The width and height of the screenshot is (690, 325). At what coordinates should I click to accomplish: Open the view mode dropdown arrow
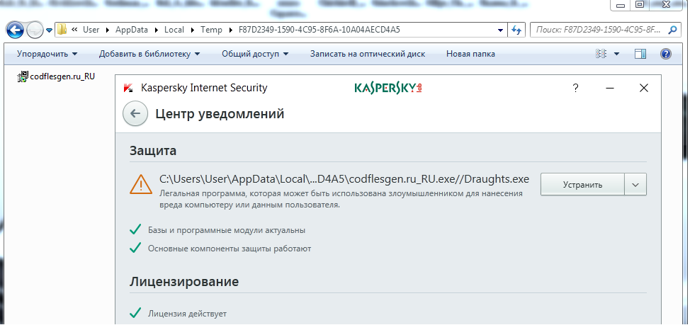pos(616,54)
